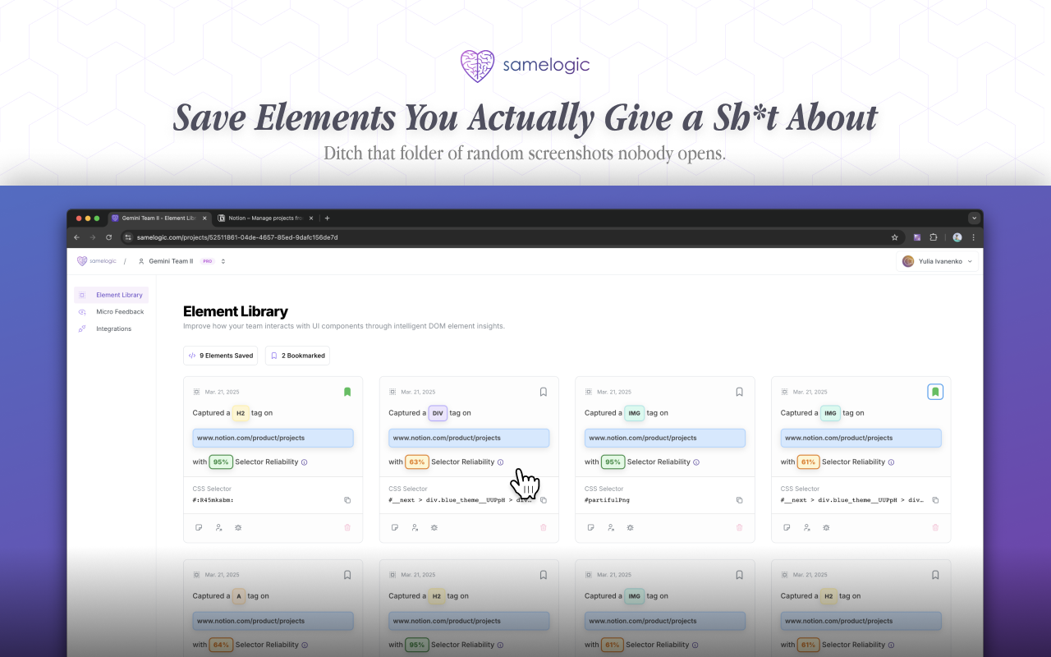Open bug report on the bookmarked IMG card

[x=826, y=527]
